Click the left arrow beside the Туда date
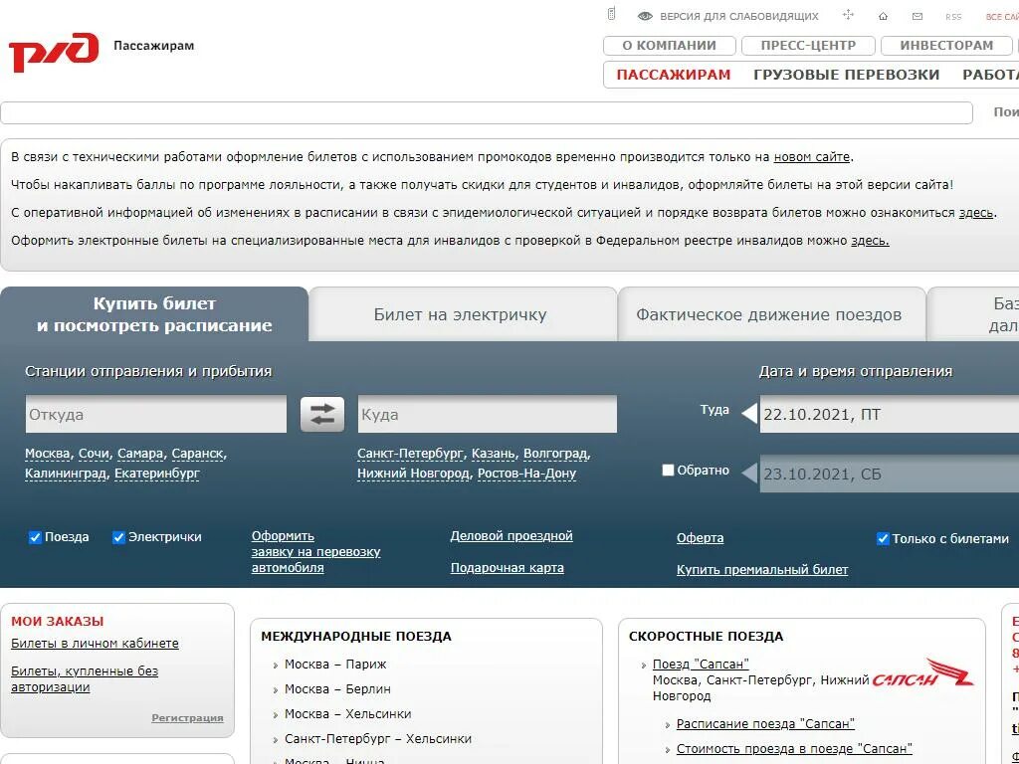The image size is (1019, 764). click(749, 413)
